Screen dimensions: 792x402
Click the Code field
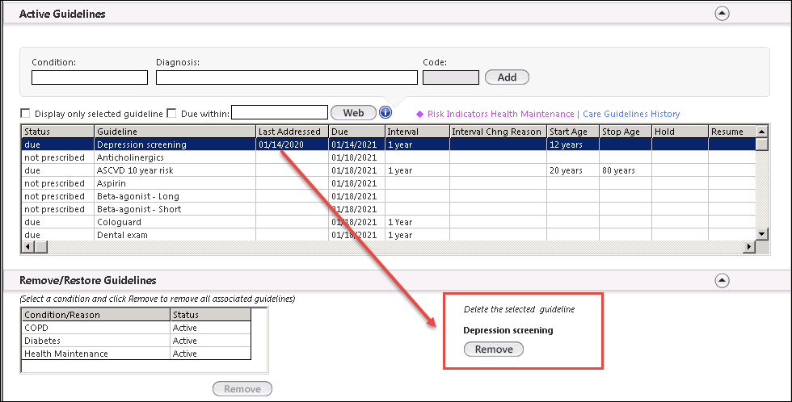[451, 77]
